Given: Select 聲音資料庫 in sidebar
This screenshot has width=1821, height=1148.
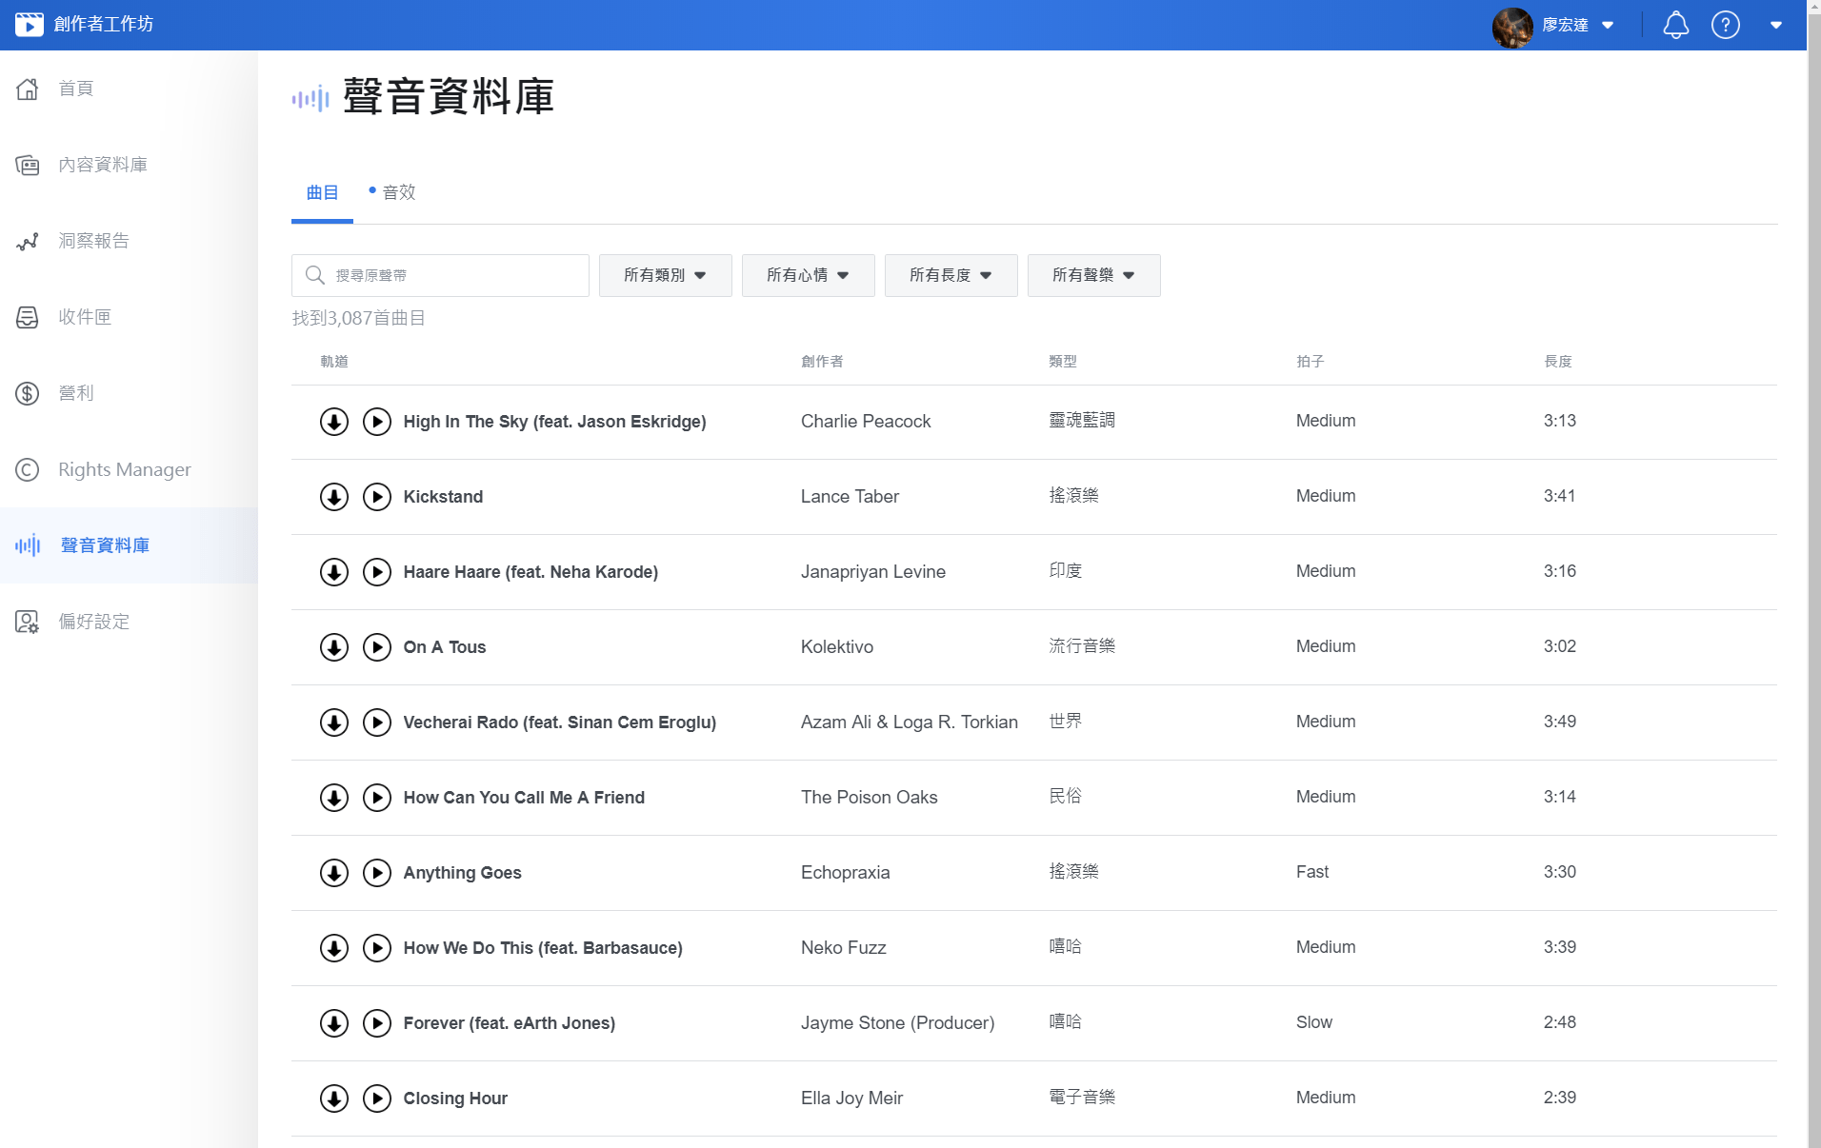Looking at the screenshot, I should tap(129, 545).
